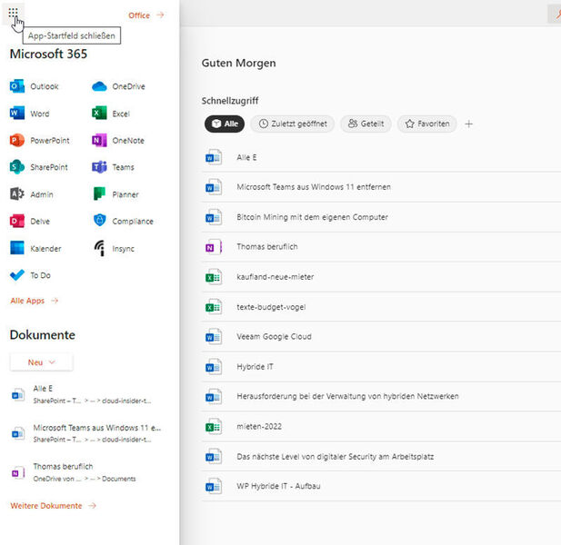Open OneNote app icon
561x545 pixels.
(x=99, y=141)
